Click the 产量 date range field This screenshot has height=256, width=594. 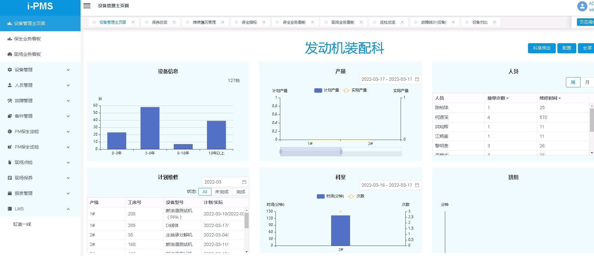click(x=390, y=79)
